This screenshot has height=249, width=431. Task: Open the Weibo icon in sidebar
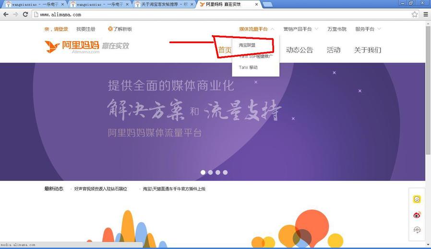tap(417, 214)
